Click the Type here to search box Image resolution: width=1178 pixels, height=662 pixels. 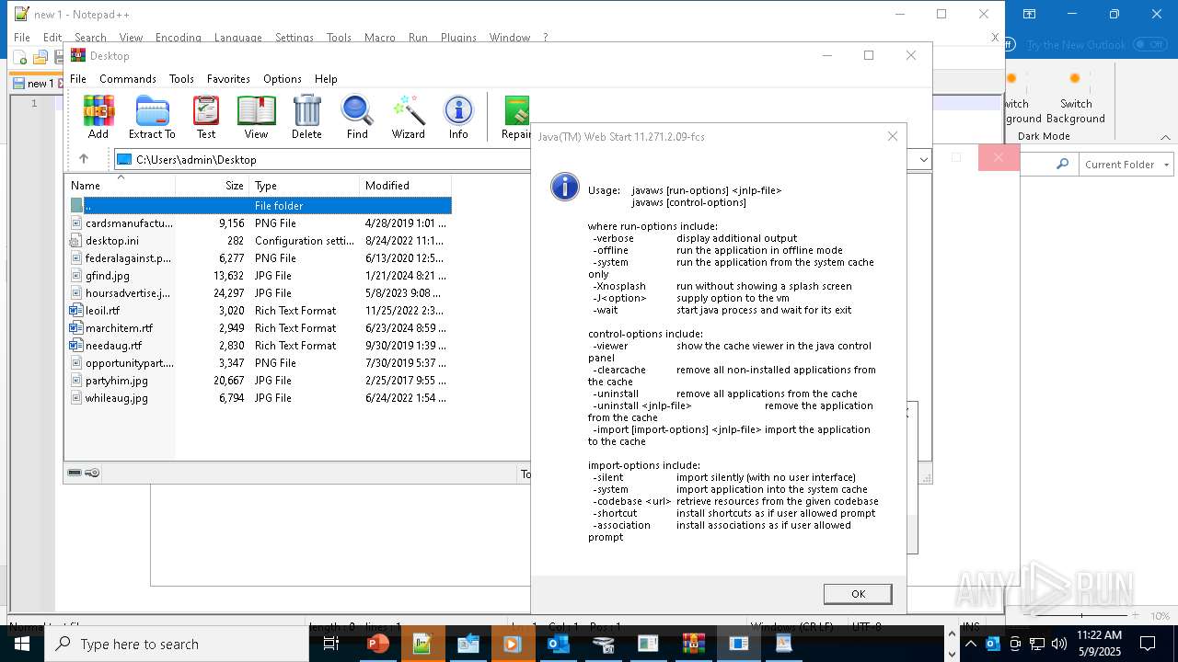click(x=176, y=644)
